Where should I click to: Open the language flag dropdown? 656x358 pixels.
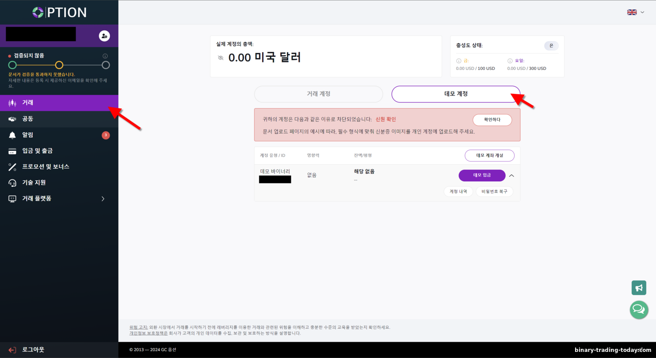[x=636, y=12]
